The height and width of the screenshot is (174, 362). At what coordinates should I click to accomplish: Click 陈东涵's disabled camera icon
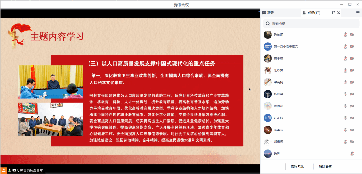pyautogui.click(x=352, y=35)
